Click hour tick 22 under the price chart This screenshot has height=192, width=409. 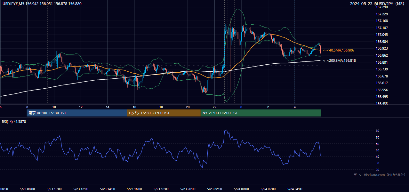pyautogui.click(x=214, y=107)
